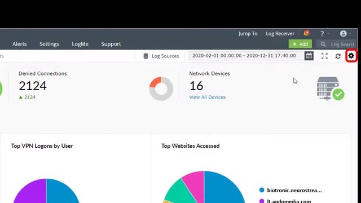
Task: Open the Alerts tab
Action: [20, 44]
